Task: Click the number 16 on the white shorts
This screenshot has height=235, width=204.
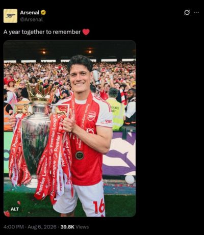Action: pyautogui.click(x=99, y=206)
